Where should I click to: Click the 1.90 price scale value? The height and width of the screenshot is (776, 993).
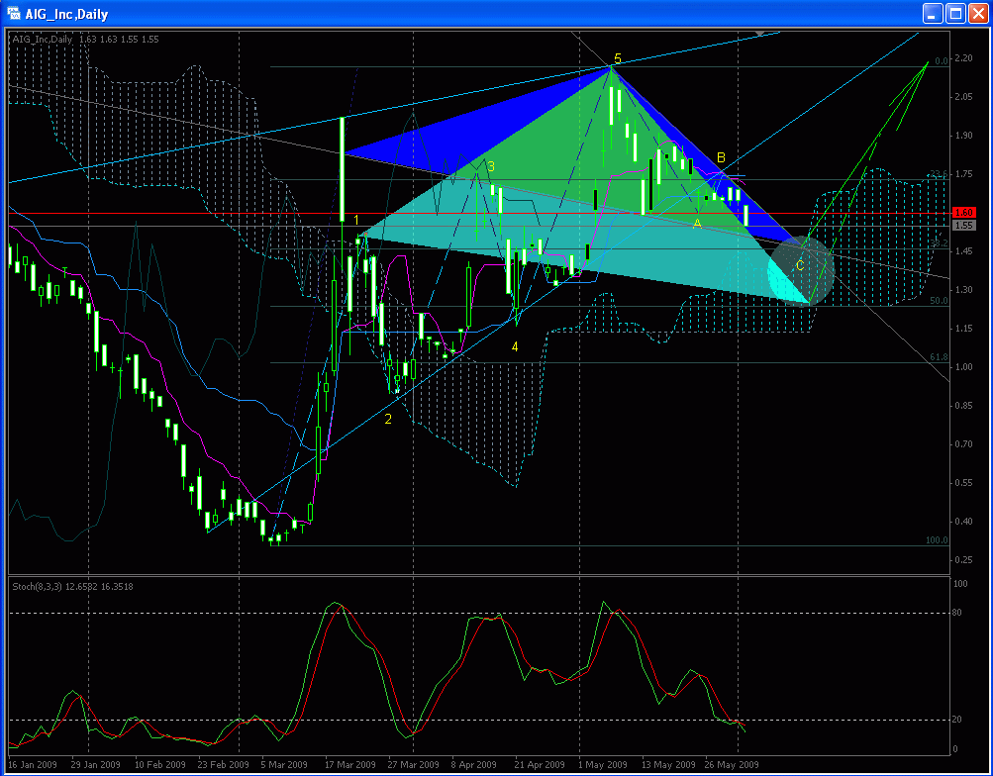tap(964, 135)
